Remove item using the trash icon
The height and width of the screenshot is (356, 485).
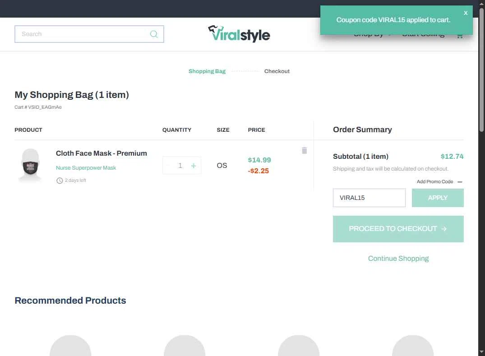[x=305, y=150]
